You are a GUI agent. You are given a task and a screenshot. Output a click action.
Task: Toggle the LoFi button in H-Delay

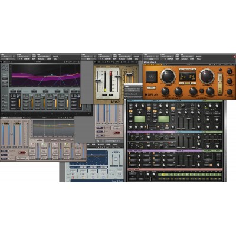click(x=151, y=88)
